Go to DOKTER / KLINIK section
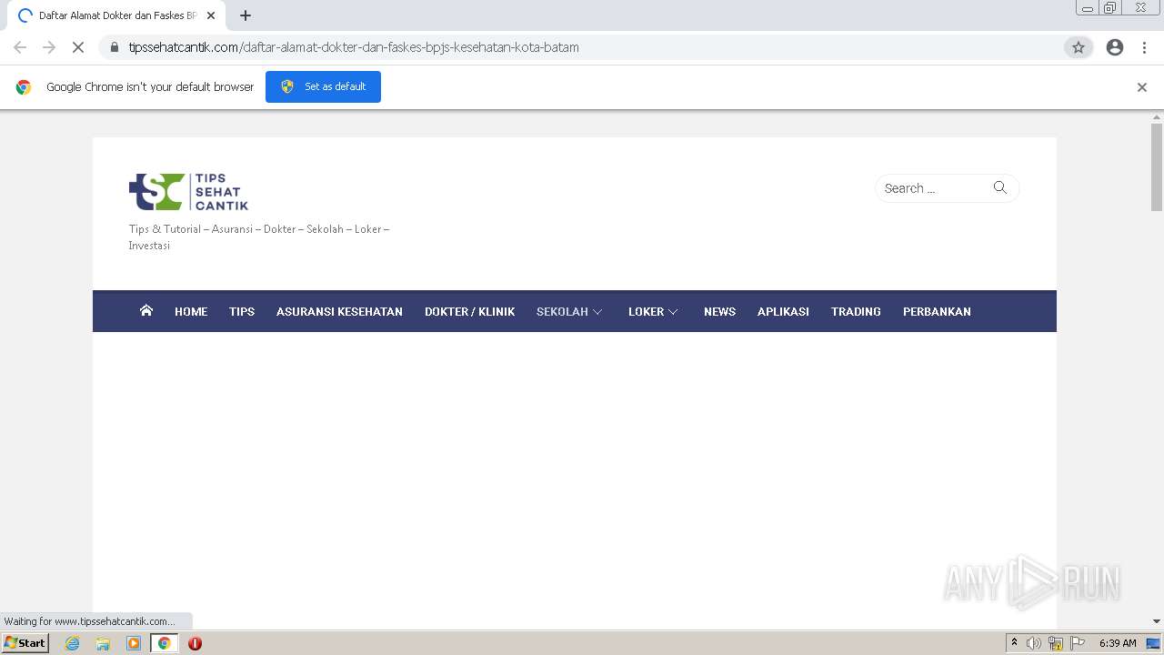This screenshot has width=1164, height=655. pos(469,311)
